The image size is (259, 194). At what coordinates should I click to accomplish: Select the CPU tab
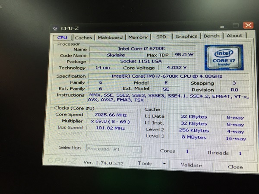62,38
